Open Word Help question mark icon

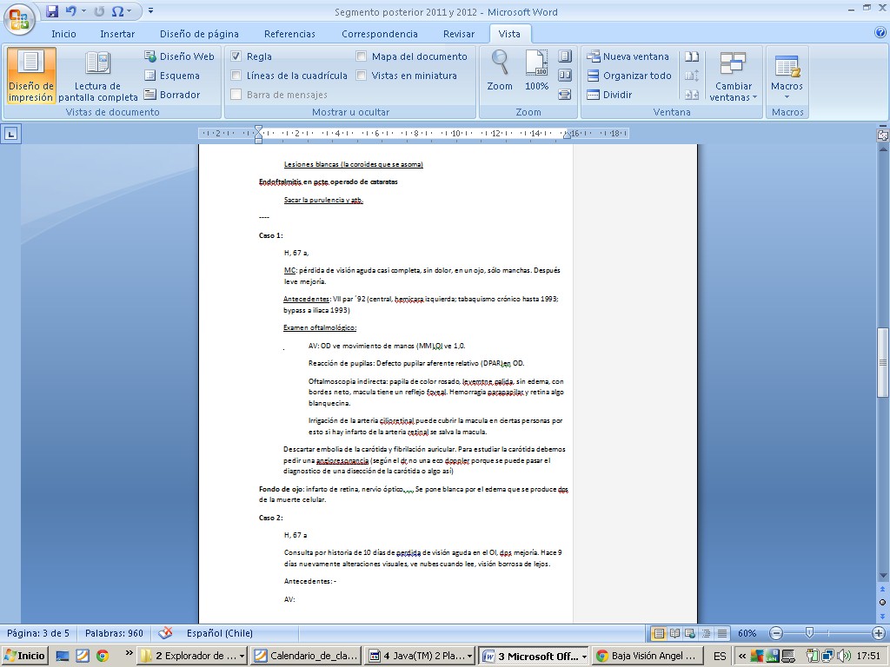(x=880, y=33)
